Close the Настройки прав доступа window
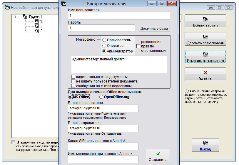This screenshot has width=239, height=165. [x=228, y=7]
